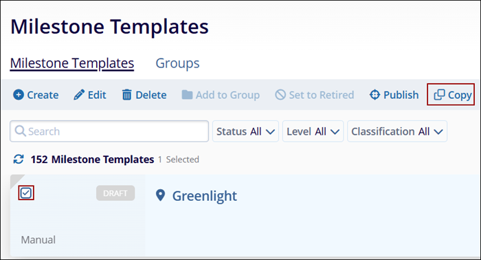Screen dimensions: 481x260
Task: Select the Milestone Templates tab
Action: click(x=72, y=63)
